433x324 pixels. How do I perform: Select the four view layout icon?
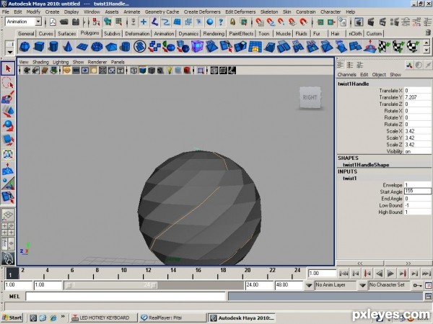pyautogui.click(x=8, y=229)
